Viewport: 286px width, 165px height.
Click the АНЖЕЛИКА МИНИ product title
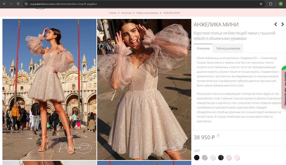(x=216, y=24)
